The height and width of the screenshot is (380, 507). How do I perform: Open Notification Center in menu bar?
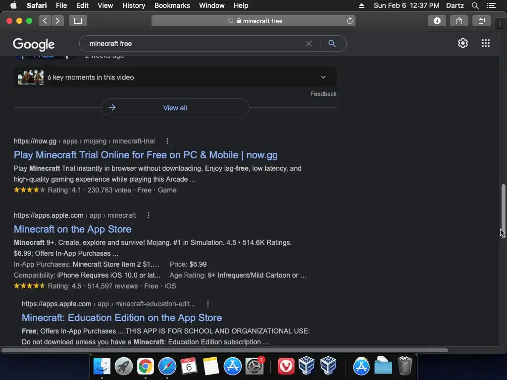coord(491,5)
